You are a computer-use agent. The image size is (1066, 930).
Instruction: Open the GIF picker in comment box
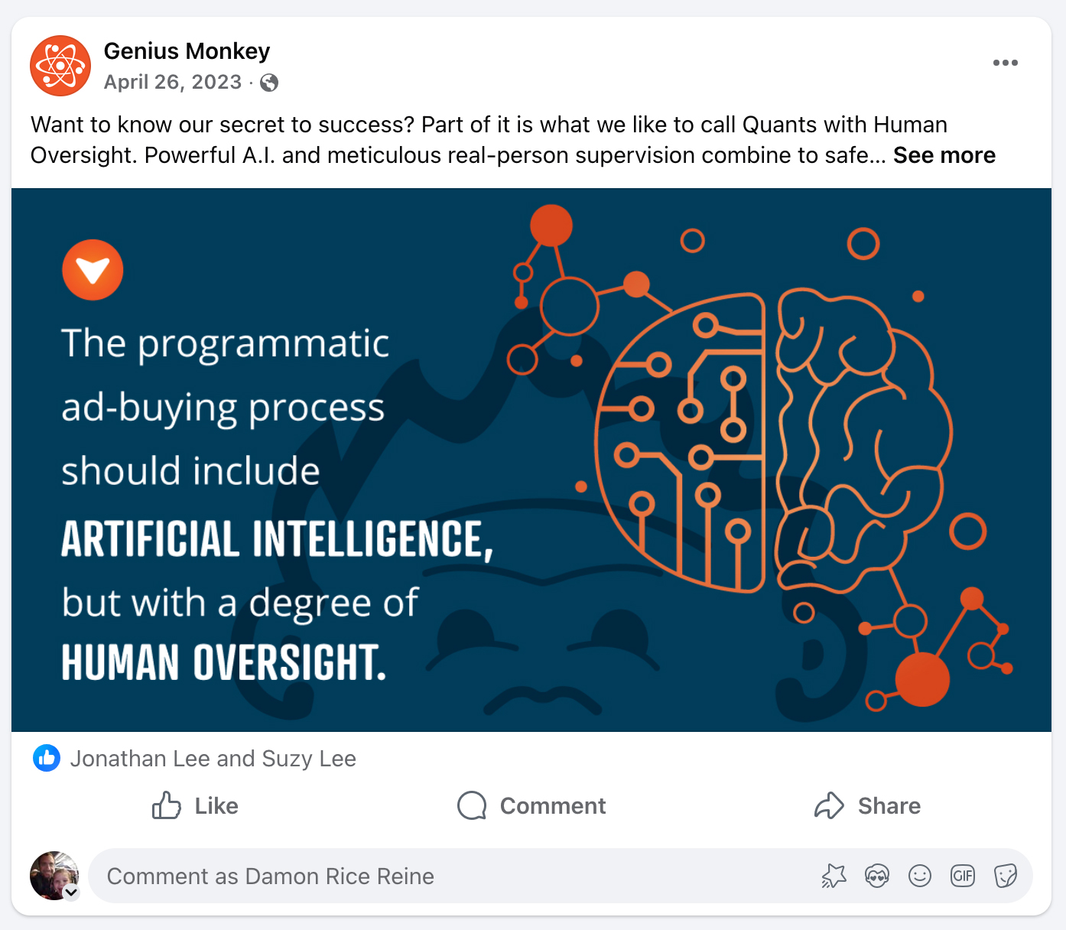[963, 876]
